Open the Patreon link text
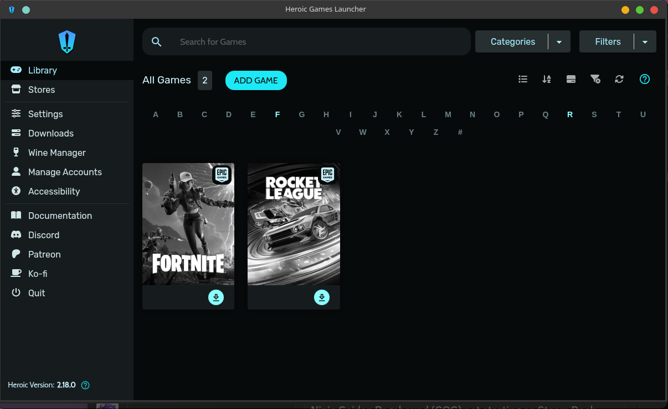 pos(44,254)
